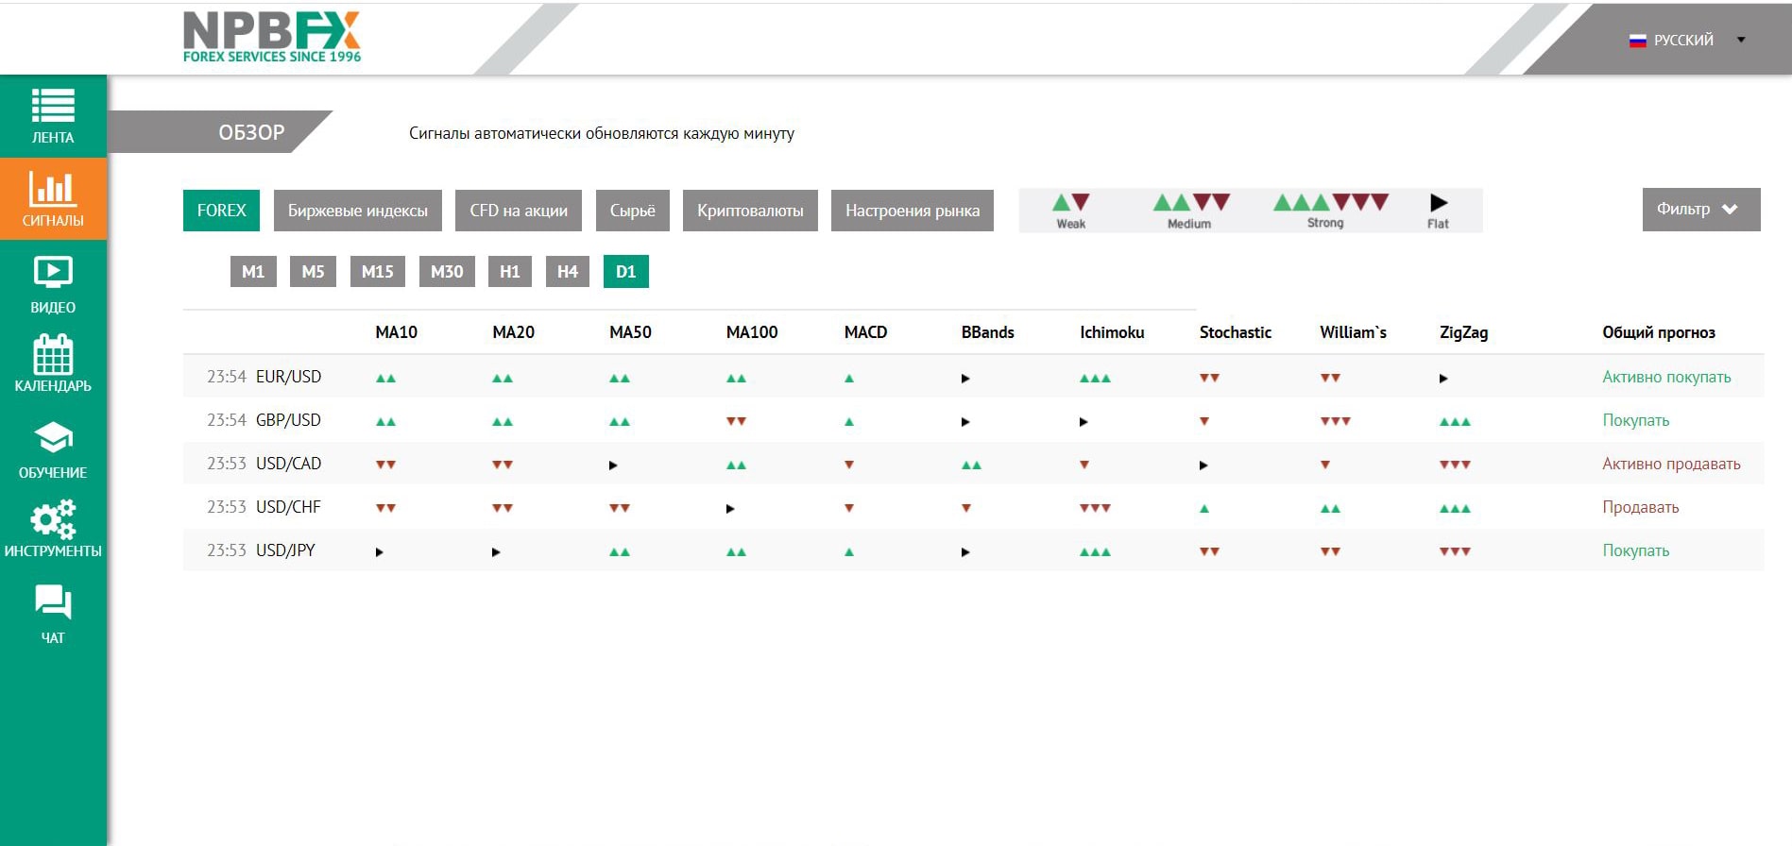Click the ZigZag column header

click(1463, 332)
